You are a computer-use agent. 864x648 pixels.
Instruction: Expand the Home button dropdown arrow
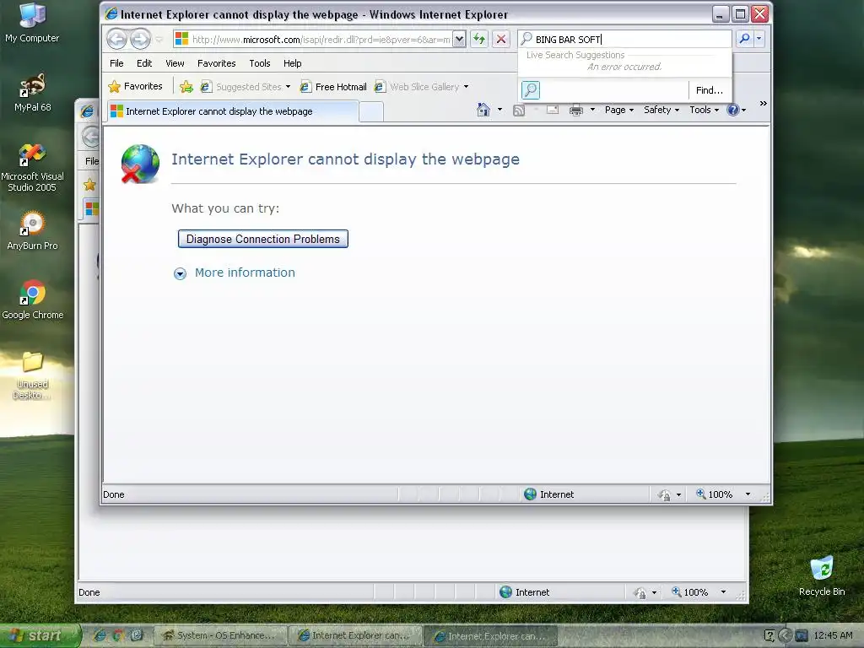499,110
